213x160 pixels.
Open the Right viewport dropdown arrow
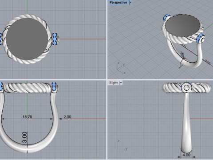(121, 83)
